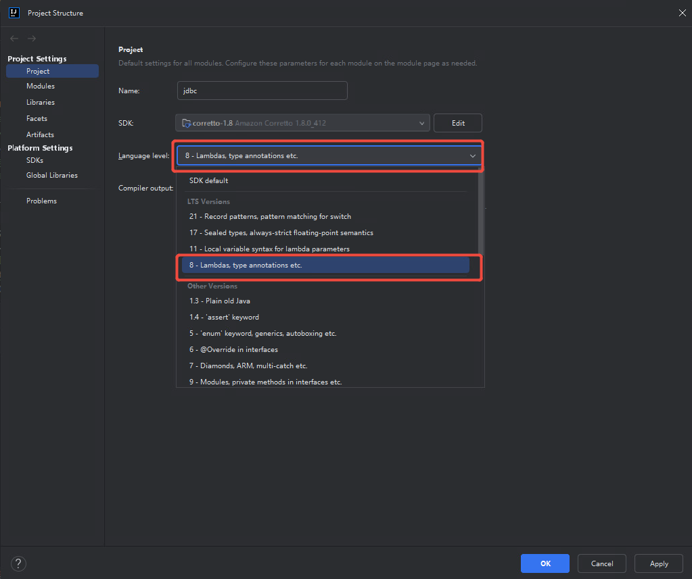The height and width of the screenshot is (579, 692).
Task: Click the forward navigation arrow
Action: point(32,39)
